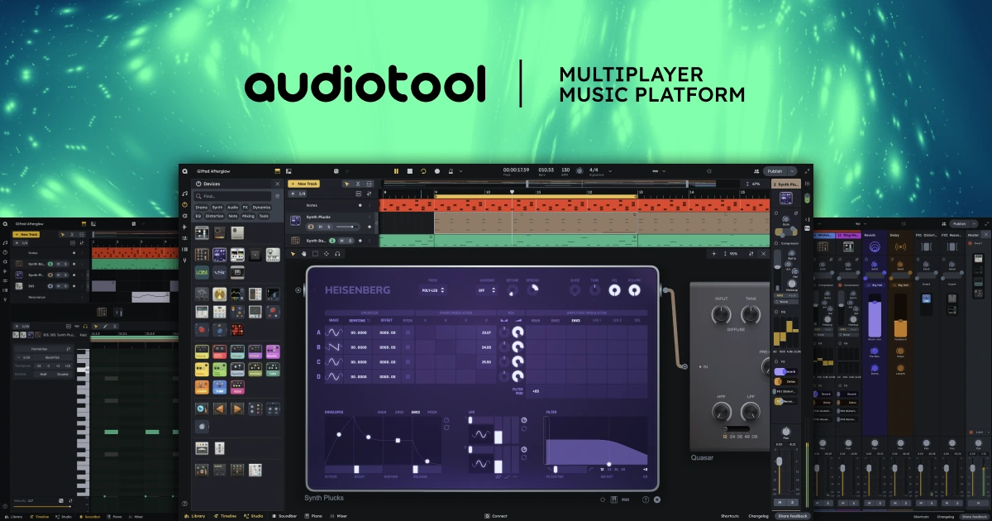
Task: Click the Connect button at bottom
Action: point(496,516)
